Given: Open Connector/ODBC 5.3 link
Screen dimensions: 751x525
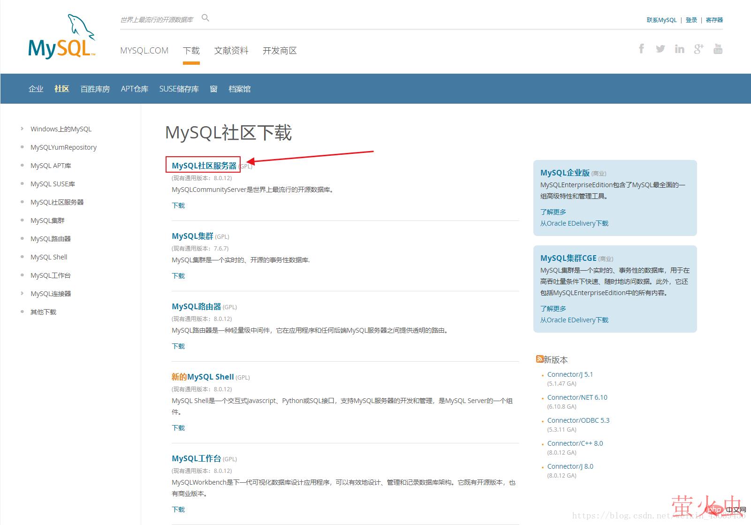Looking at the screenshot, I should [578, 420].
